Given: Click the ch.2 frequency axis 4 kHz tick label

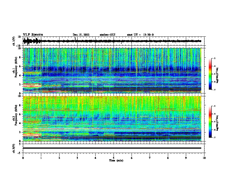Looking at the screenshot, I should tap(20, 123).
